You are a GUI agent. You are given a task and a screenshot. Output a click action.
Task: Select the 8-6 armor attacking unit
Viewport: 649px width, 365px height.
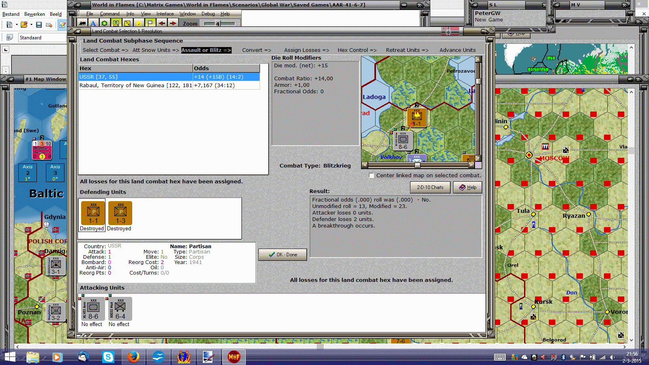[x=93, y=309]
